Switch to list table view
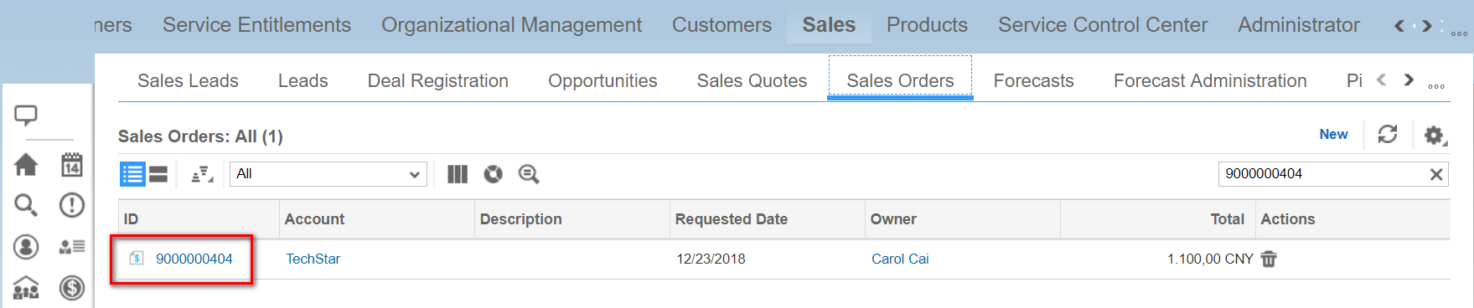The height and width of the screenshot is (308, 1474). [x=132, y=174]
